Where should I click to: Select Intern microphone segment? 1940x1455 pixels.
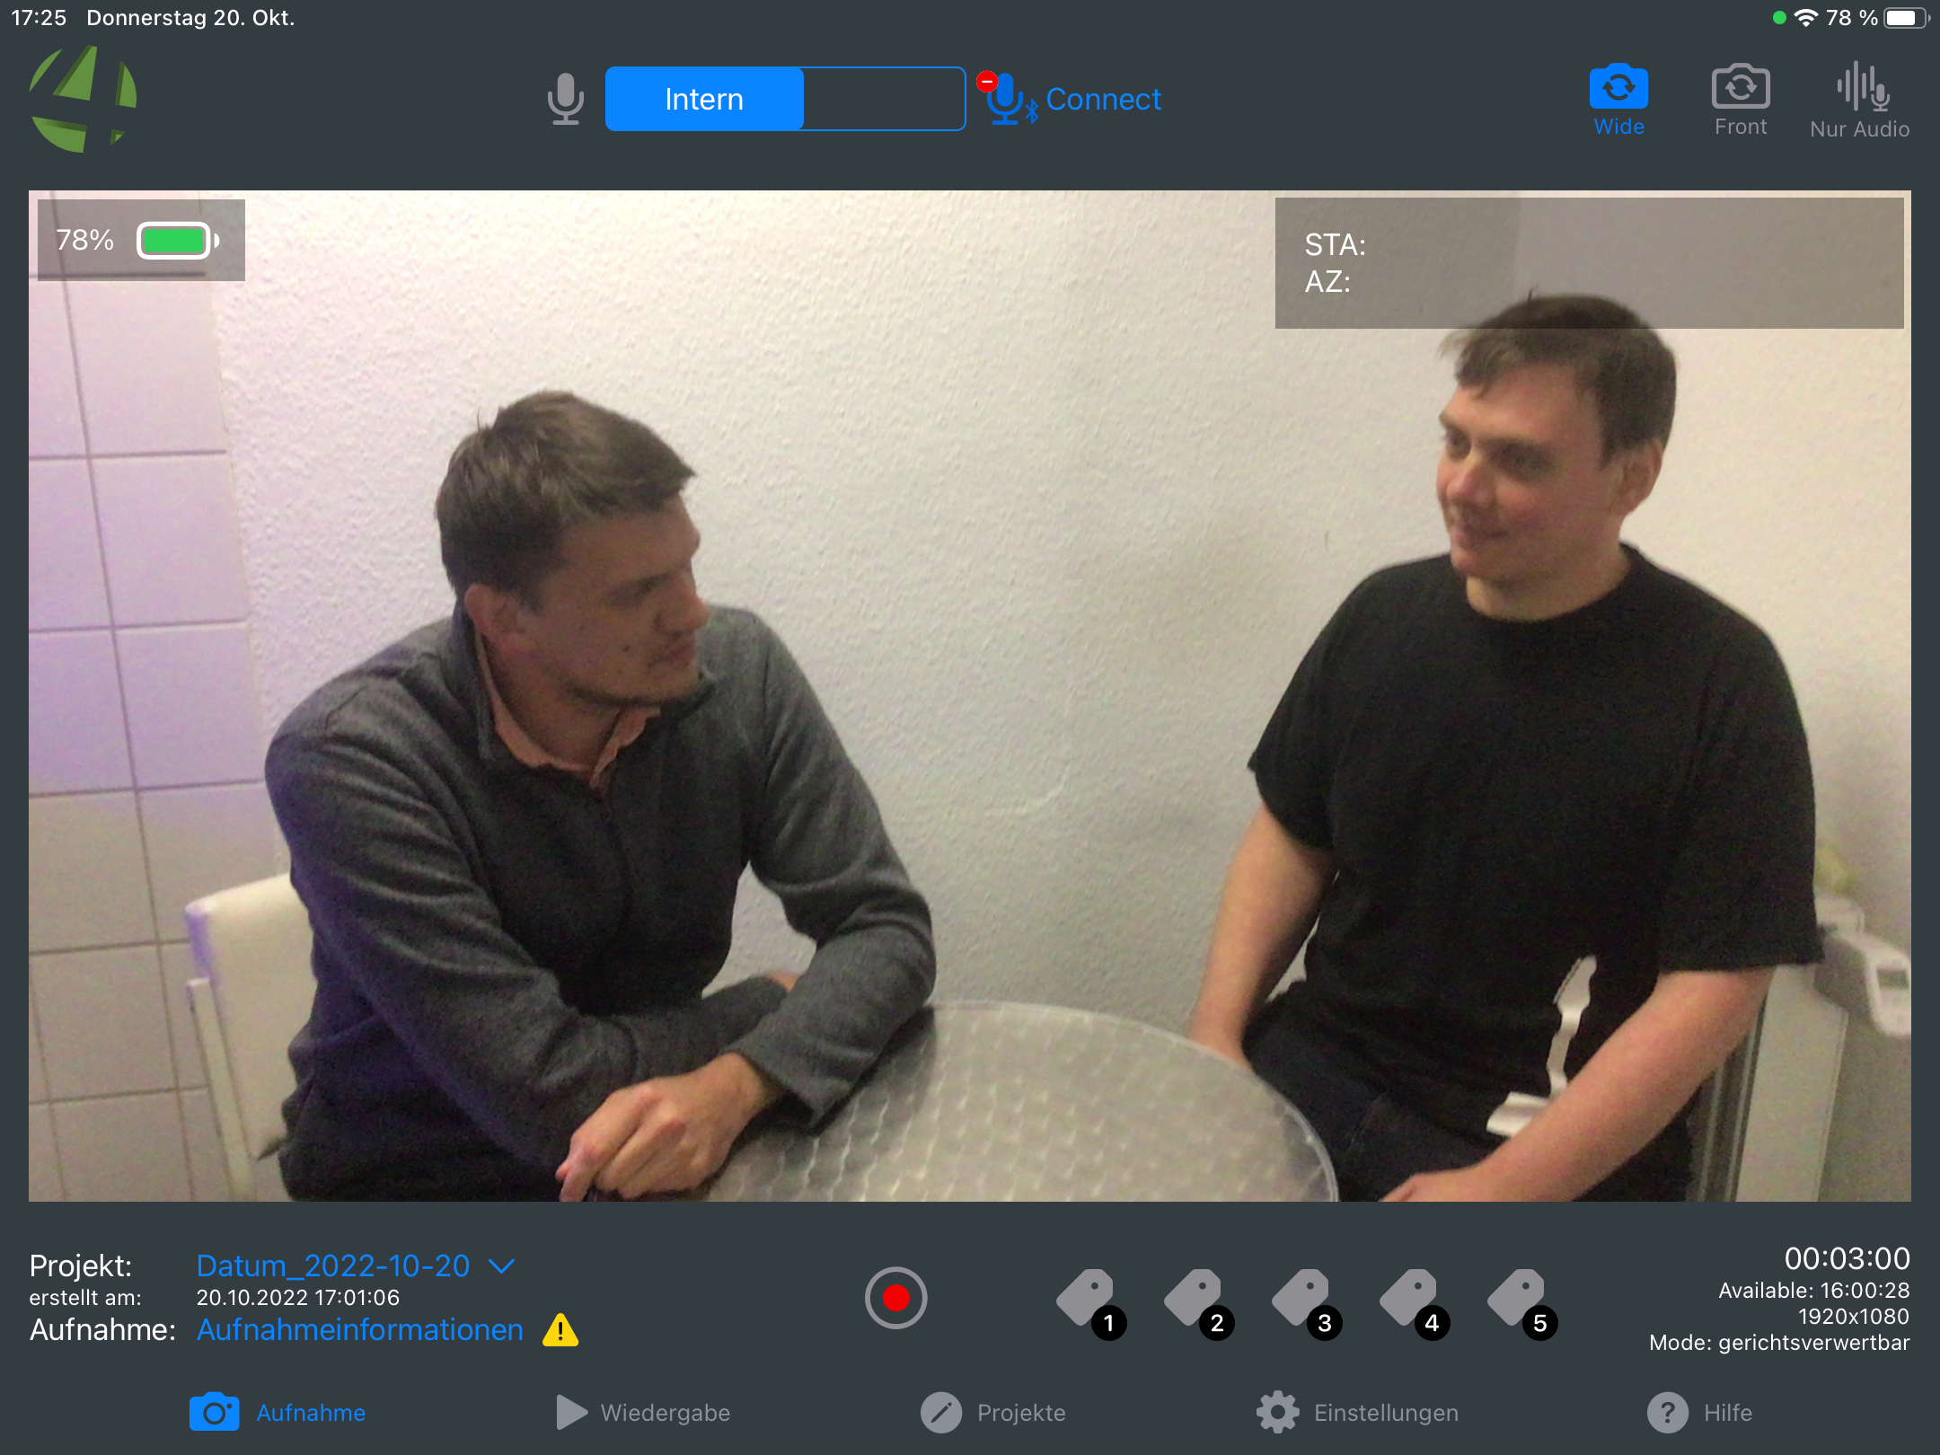click(x=704, y=99)
